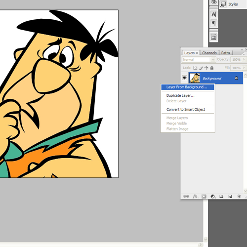The width and height of the screenshot is (247, 247).
Task: Close the Layers tab with its X
Action: (x=197, y=53)
